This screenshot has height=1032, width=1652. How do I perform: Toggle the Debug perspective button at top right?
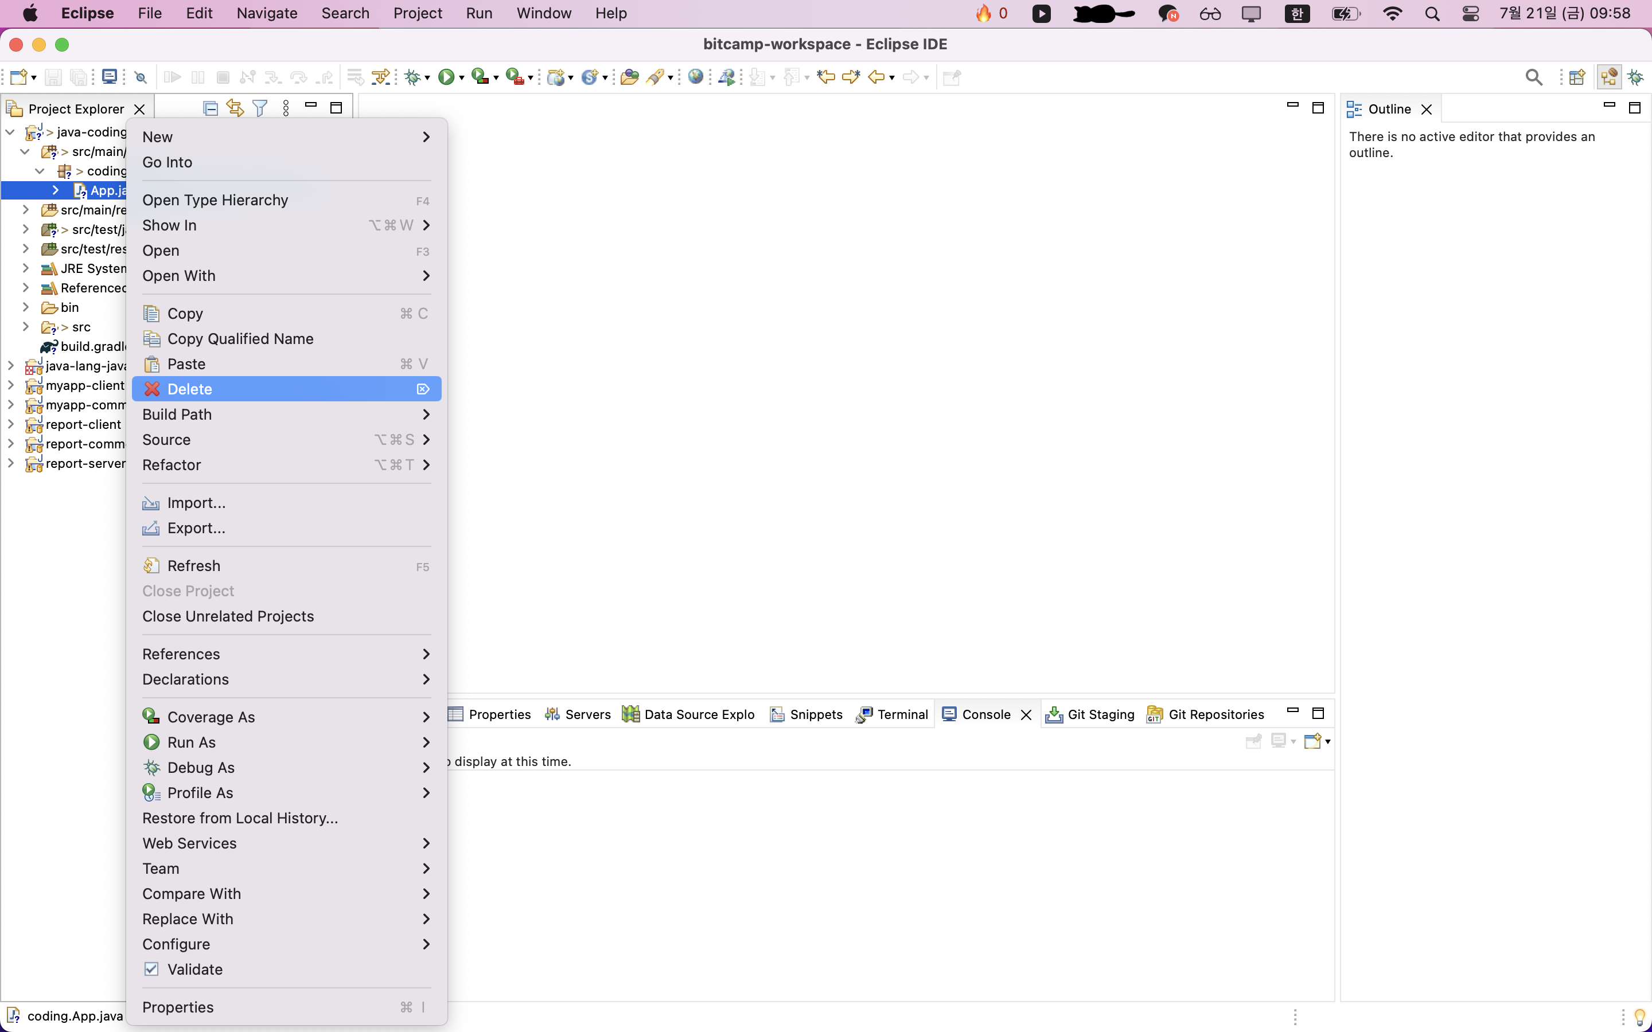tap(1635, 77)
